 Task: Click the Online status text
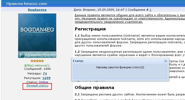pos(43,82)
